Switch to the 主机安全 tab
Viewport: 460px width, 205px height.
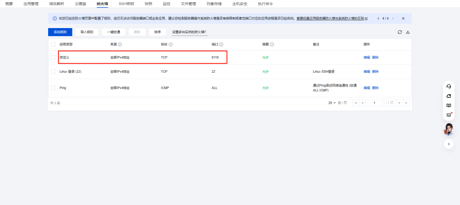click(x=240, y=4)
